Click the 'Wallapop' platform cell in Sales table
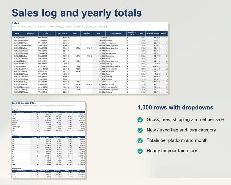Image resolution: width=231 pixels, height=185 pixels. tap(31, 45)
